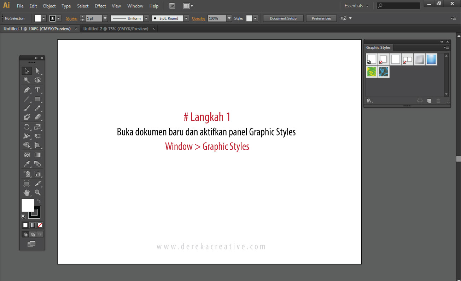Apply the blue gradient graphic style swatch
The image size is (461, 281).
(431, 59)
